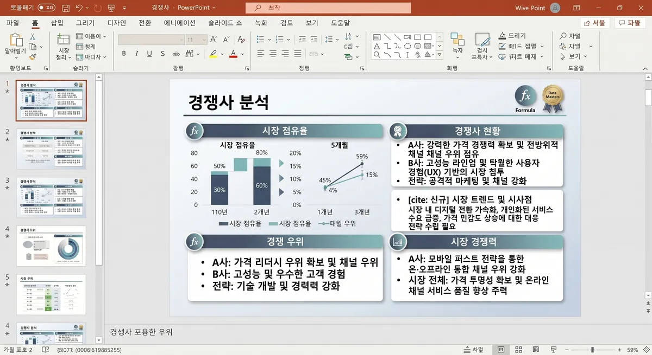Click the Increase Font Size icon
The height and width of the screenshot is (355, 652).
214,40
